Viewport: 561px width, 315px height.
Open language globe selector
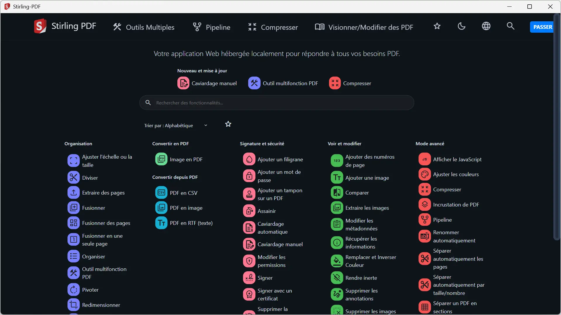(486, 26)
